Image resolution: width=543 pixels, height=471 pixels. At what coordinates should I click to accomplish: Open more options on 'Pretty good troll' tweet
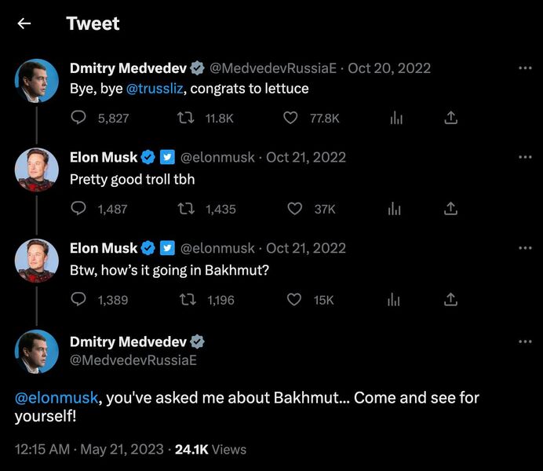pyautogui.click(x=525, y=157)
